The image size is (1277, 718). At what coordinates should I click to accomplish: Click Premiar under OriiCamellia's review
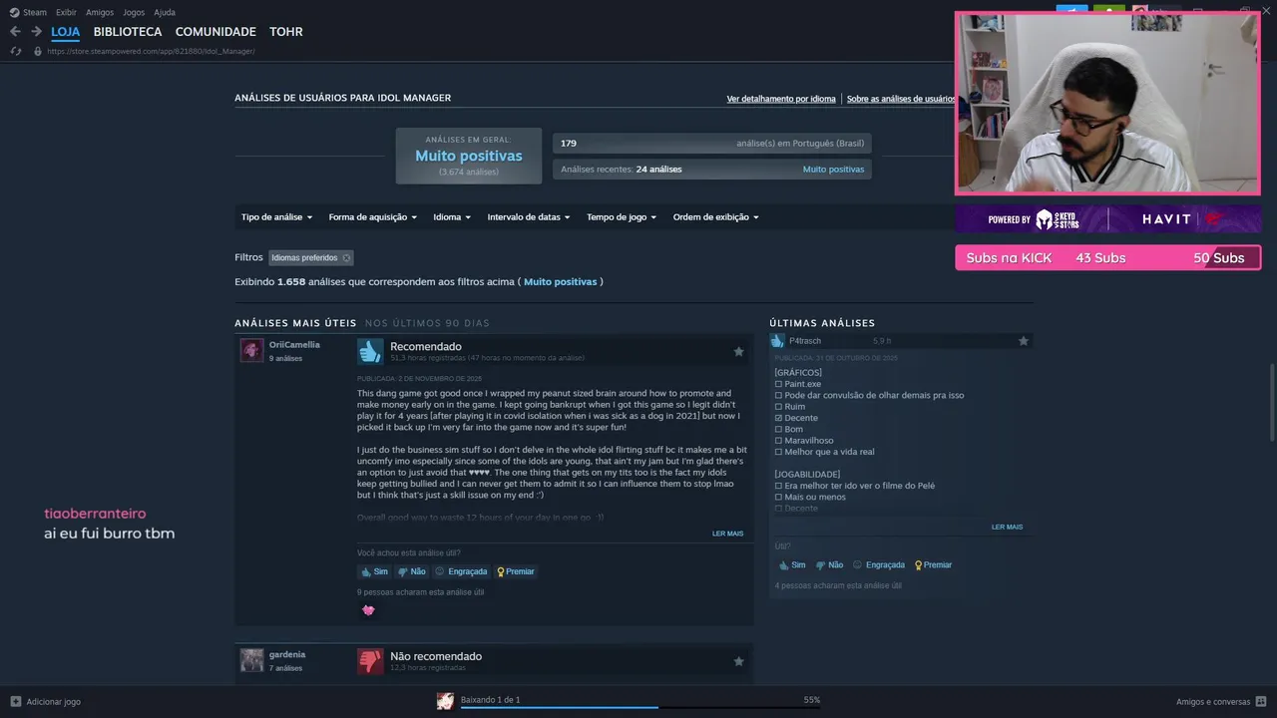[516, 571]
